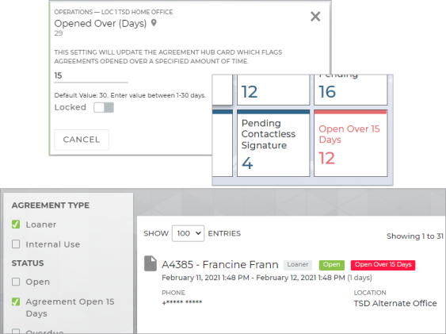Check the Overdue status checkbox
The height and width of the screenshot is (334, 446).
point(16,331)
